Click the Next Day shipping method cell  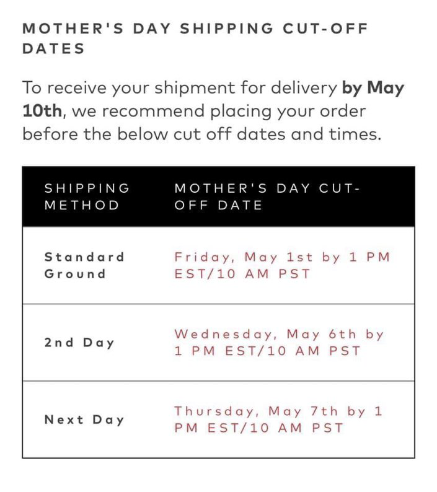click(84, 420)
